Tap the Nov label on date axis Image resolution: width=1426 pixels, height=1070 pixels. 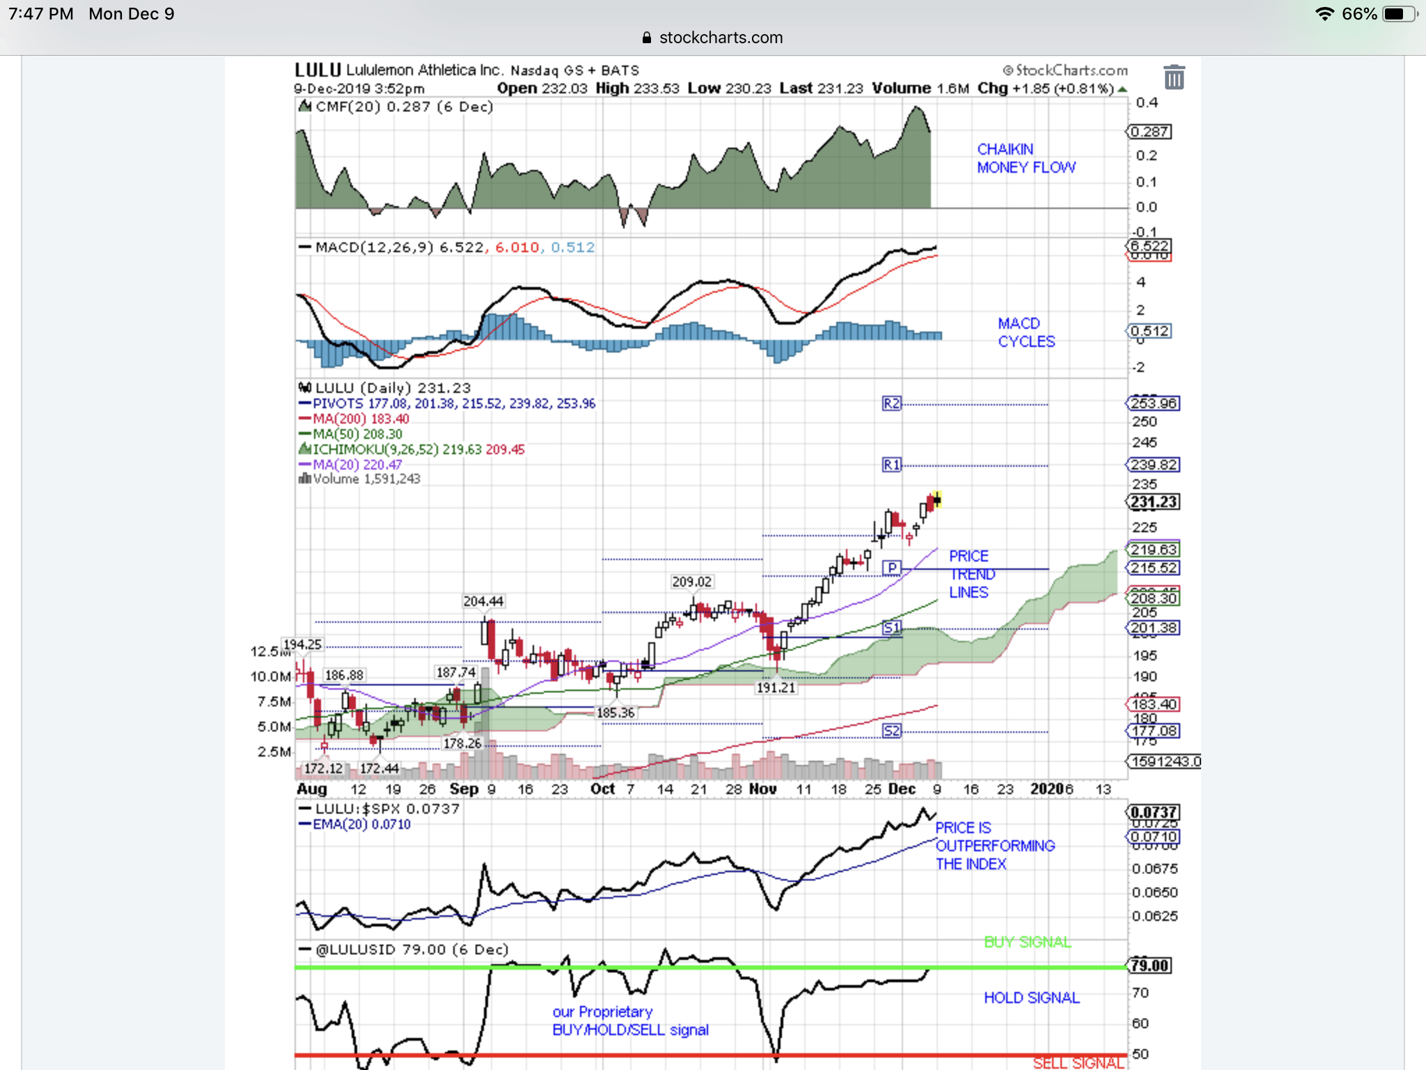[x=762, y=789]
